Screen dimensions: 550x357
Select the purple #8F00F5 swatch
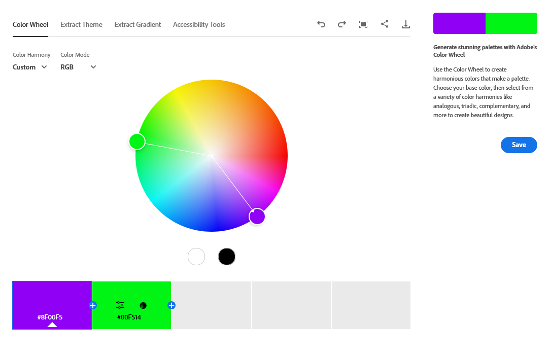pos(52,305)
